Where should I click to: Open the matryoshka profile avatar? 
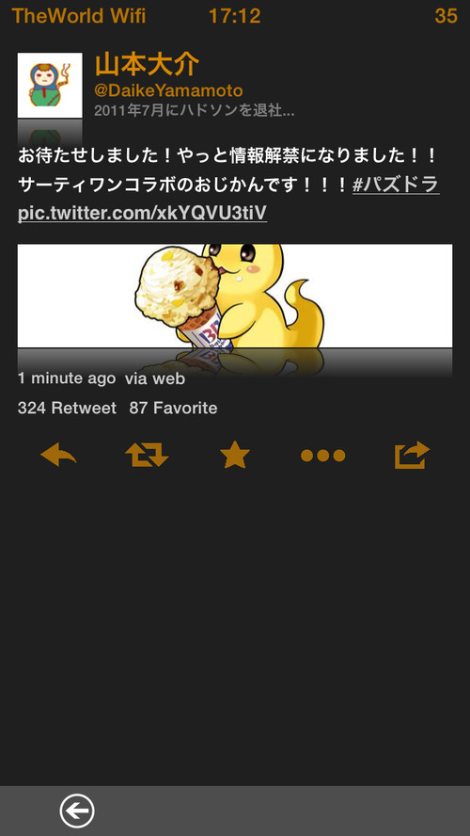50,86
